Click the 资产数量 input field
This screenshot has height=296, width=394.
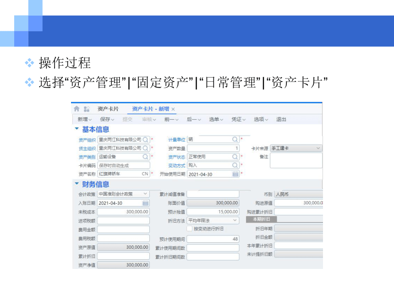pyautogui.click(x=213, y=148)
